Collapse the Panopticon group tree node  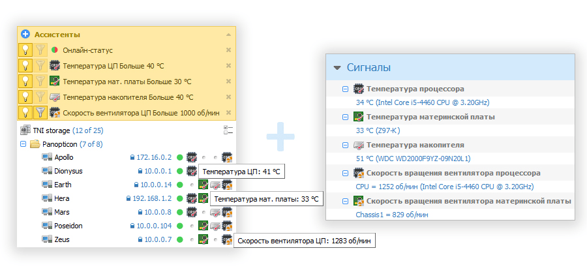coord(24,144)
